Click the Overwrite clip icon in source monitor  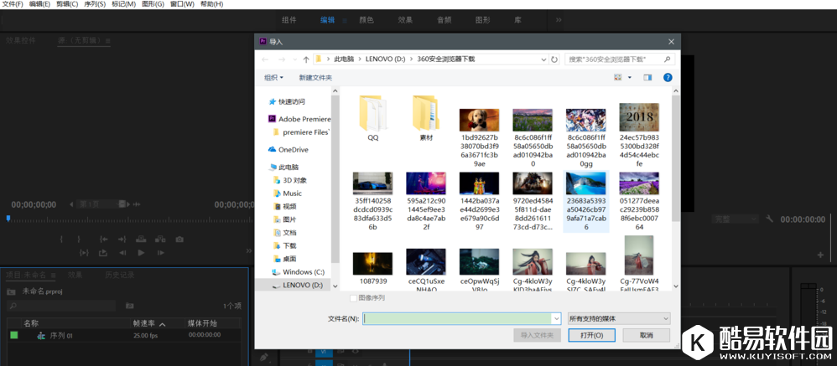159,240
